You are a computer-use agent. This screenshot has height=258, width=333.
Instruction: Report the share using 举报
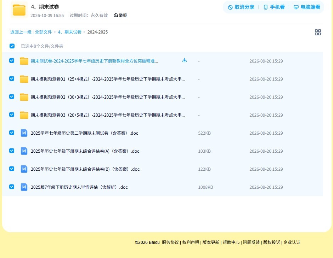120,15
